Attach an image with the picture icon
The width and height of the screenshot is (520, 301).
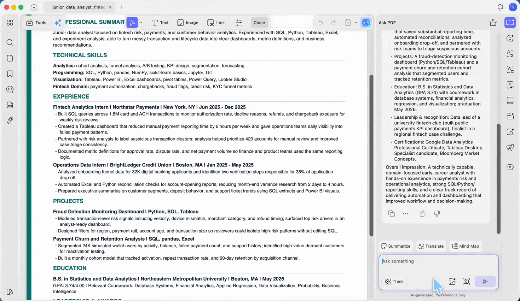pyautogui.click(x=452, y=282)
